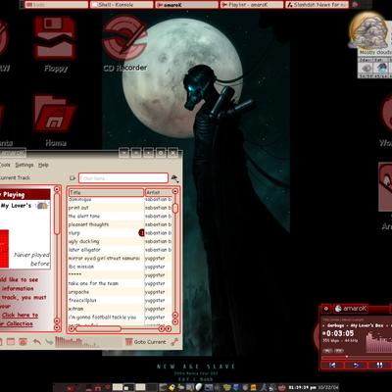This screenshot has height=392, width=392.
Task: Click the seek slider in amaroK player
Action: [356, 357]
